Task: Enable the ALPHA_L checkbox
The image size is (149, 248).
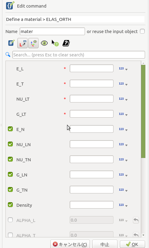Action: pos(10,220)
